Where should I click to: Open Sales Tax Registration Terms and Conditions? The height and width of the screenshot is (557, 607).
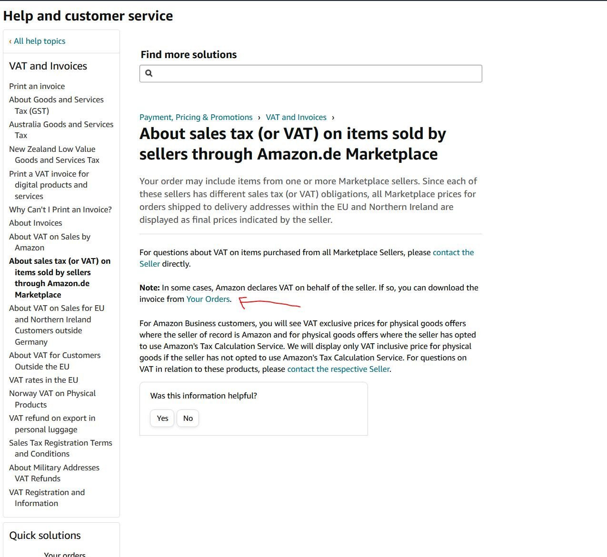click(x=60, y=448)
